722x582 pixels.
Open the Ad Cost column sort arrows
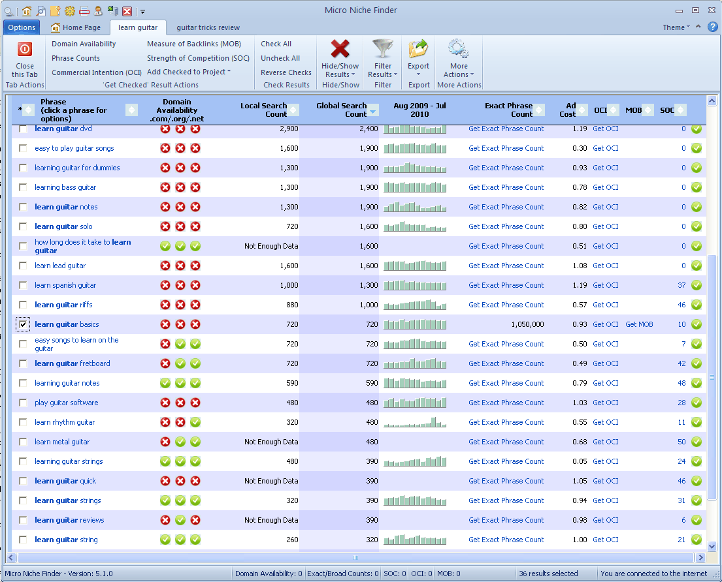point(582,110)
